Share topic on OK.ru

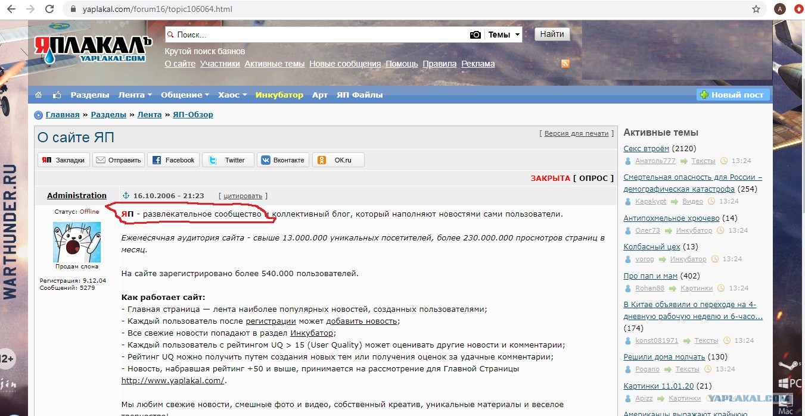click(x=338, y=160)
